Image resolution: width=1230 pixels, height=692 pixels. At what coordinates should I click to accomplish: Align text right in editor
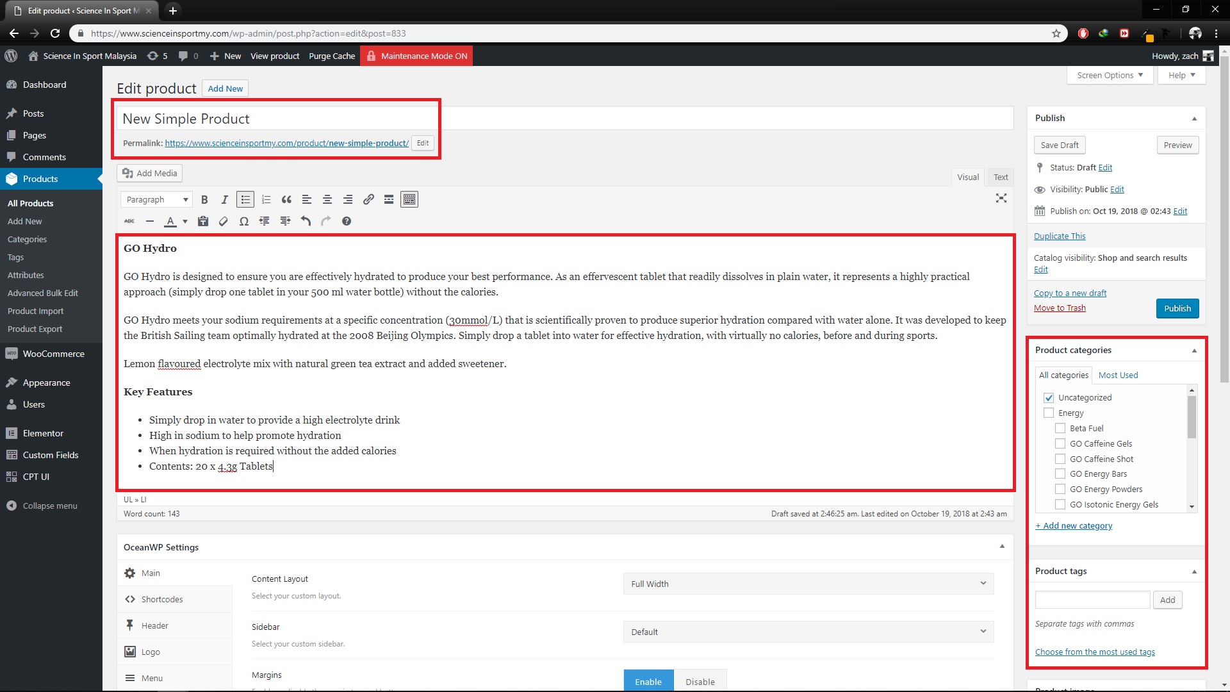(348, 200)
